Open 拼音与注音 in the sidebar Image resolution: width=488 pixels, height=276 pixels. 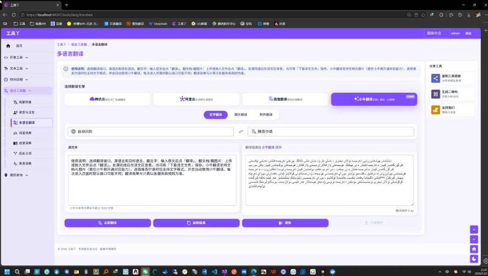pyautogui.click(x=31, y=112)
